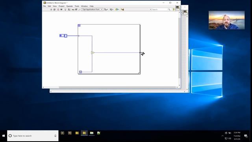This screenshot has width=252, height=142.
Task: Open the Project menu
Action: pos(61,6)
